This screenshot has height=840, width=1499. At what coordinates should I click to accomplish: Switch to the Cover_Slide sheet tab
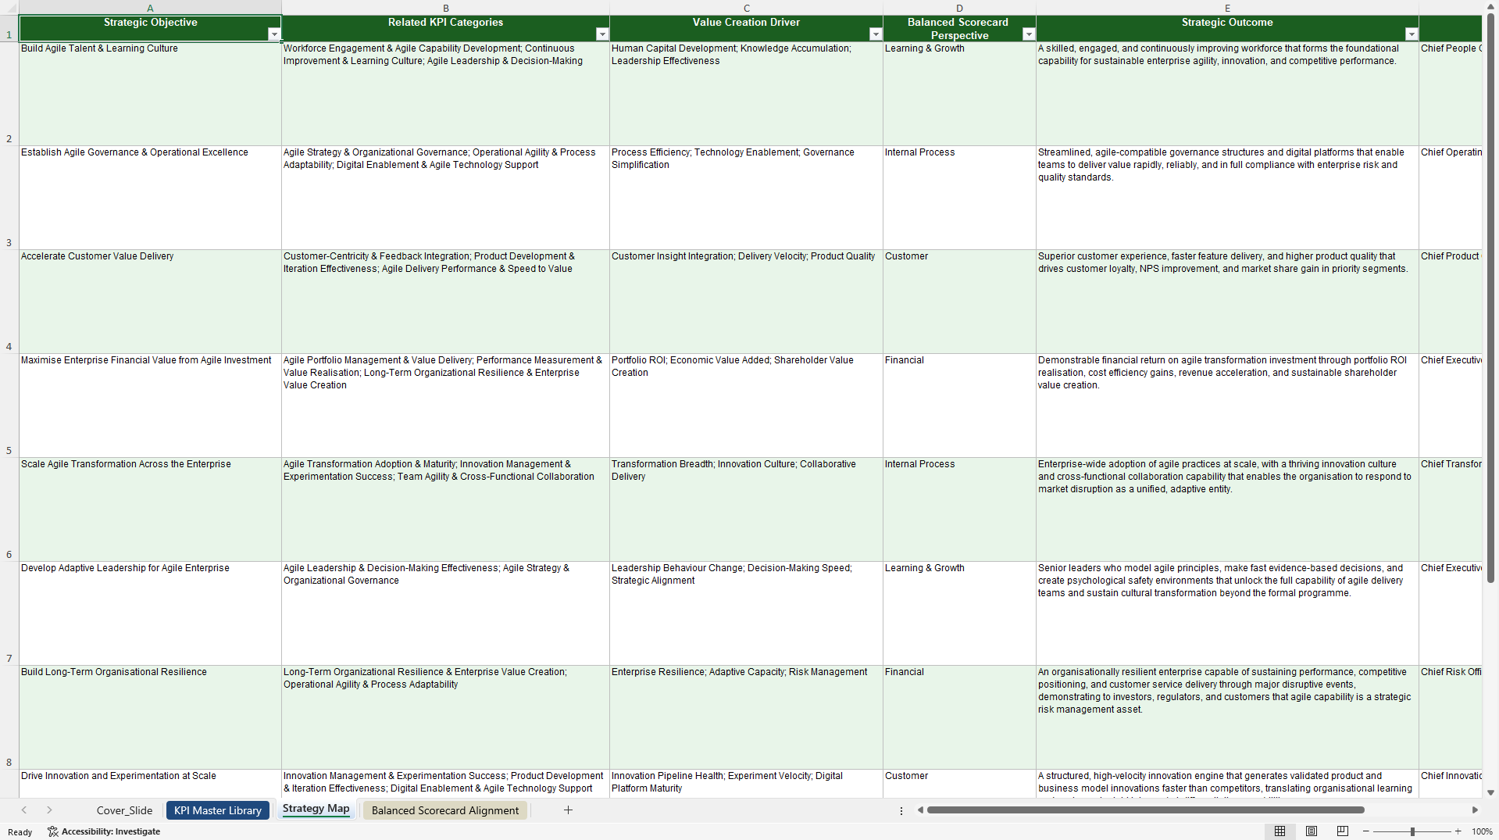click(x=124, y=810)
